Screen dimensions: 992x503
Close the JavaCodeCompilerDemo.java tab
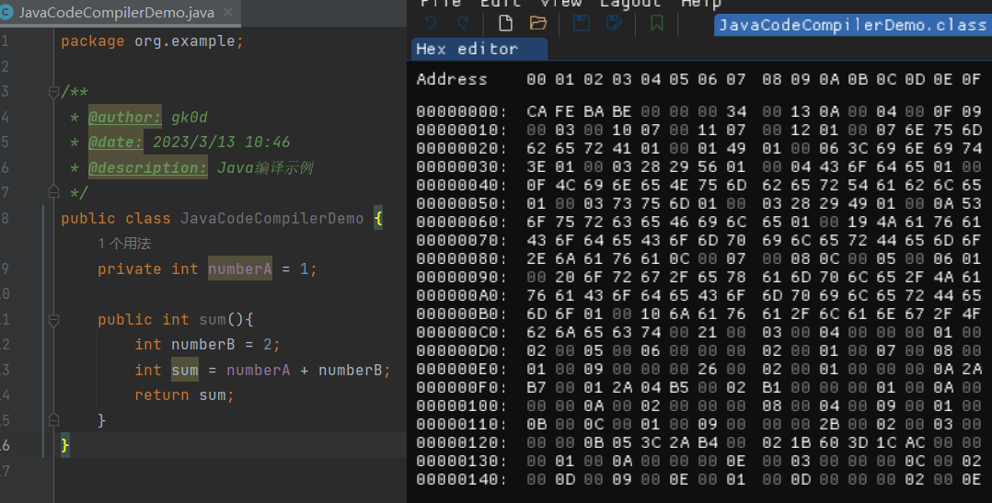coord(228,12)
